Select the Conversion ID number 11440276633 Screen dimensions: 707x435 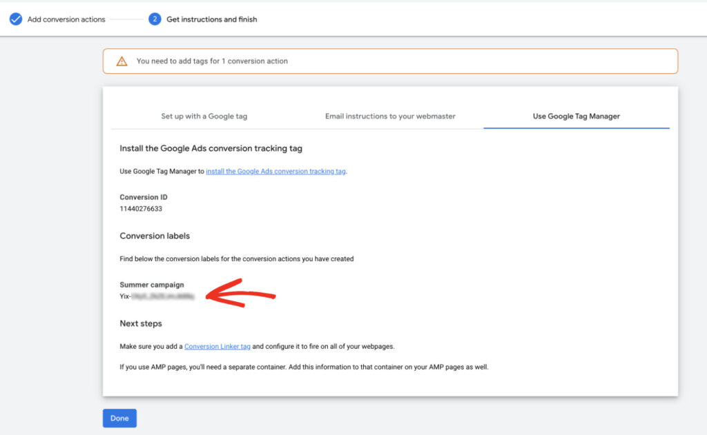coord(142,208)
